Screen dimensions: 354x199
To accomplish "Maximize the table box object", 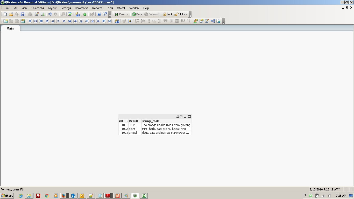I will tap(189, 117).
